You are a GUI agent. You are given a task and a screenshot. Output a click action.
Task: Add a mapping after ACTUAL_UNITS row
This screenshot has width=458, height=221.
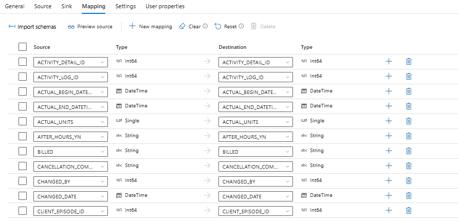(x=389, y=121)
